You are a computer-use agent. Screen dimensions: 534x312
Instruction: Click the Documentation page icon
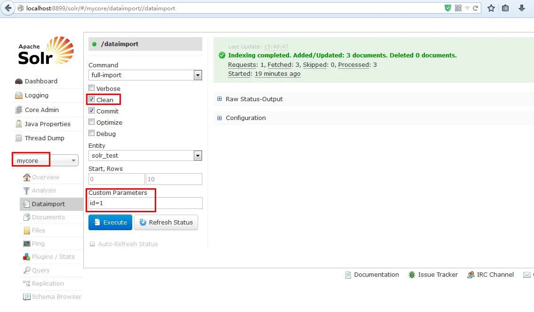[348, 274]
